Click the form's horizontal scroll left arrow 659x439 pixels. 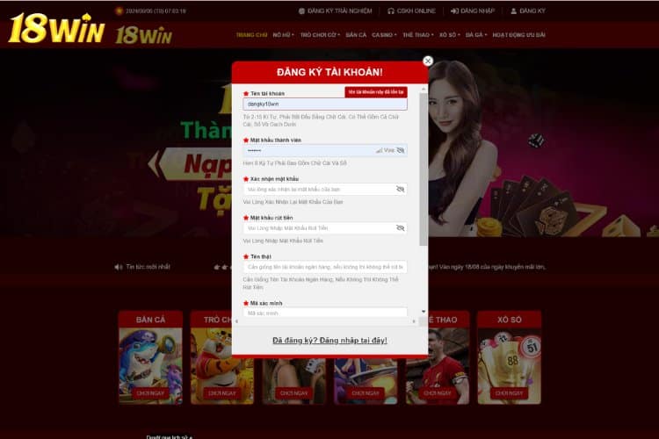(237, 321)
